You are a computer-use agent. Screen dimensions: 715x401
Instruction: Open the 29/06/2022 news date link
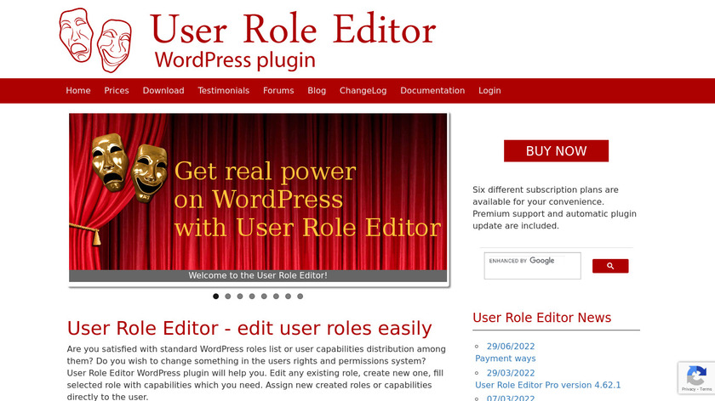510,347
